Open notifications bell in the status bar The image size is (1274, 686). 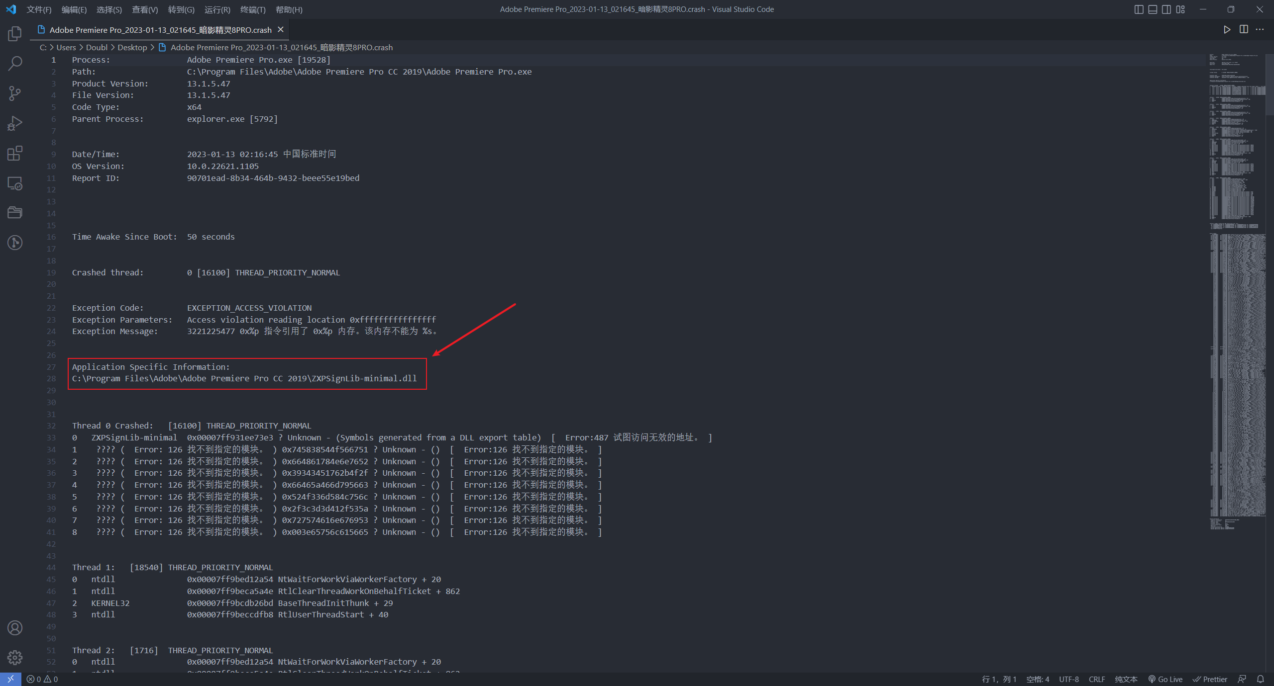[x=1261, y=679]
